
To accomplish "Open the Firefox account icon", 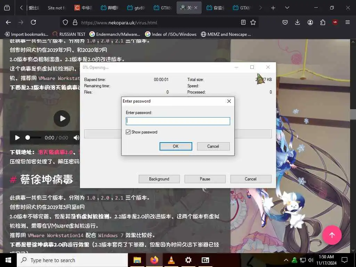I will 310,22.
